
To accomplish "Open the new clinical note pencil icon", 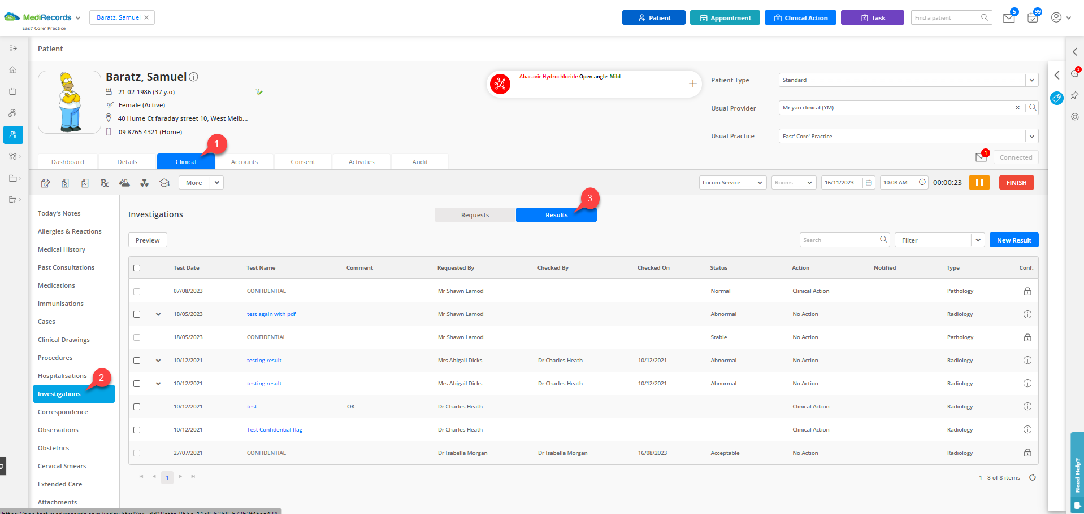I will click(x=46, y=183).
